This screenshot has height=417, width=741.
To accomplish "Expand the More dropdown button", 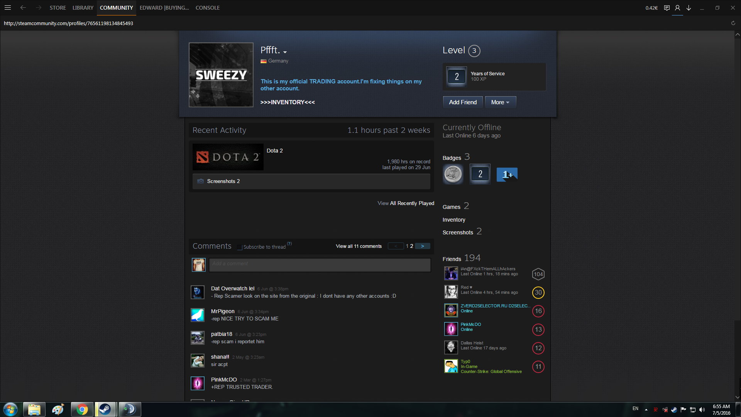I will (x=500, y=102).
